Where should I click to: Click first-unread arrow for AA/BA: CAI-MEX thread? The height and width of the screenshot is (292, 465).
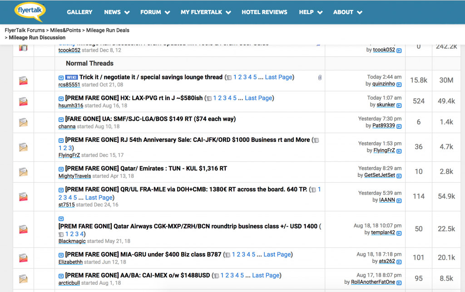point(61,276)
